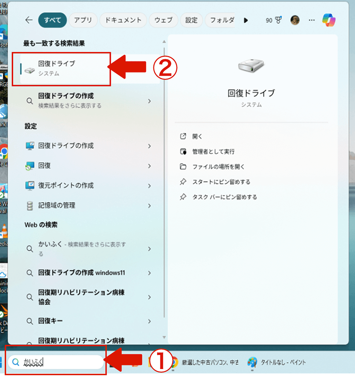Viewport: 355px width, 378px height.
Task: Click the magnifier icon beside 回復ドライブの作成 search suggestion
Action: coord(30,101)
